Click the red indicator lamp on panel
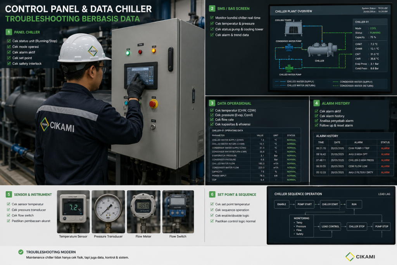This screenshot has width=397, height=265. (140, 52)
